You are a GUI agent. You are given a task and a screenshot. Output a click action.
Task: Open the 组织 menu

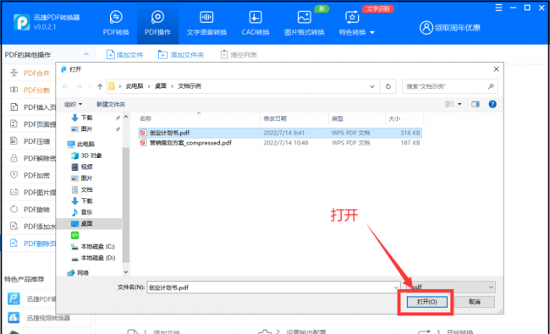click(x=73, y=104)
